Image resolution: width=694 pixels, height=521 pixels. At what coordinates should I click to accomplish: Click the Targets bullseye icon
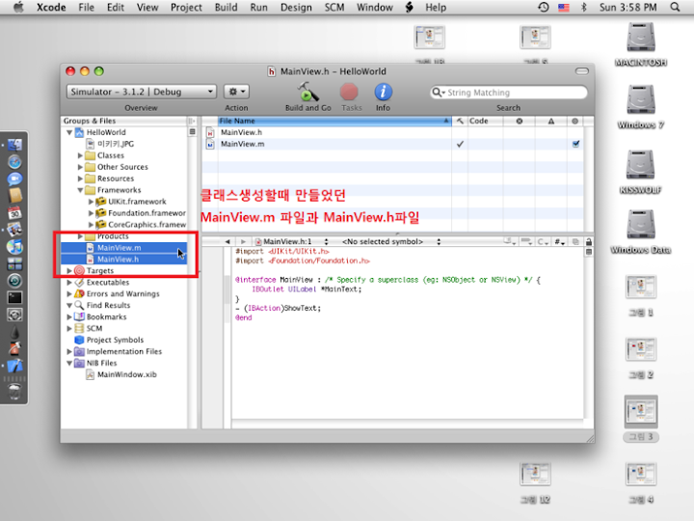pyautogui.click(x=79, y=271)
